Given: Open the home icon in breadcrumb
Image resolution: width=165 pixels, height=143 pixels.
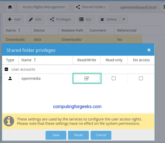Looking at the screenshot, I should (10, 7).
